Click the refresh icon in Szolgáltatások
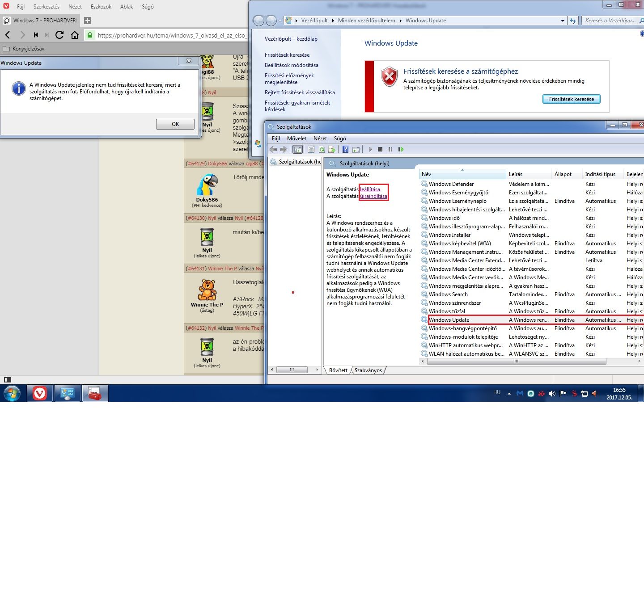The image size is (644, 605). (x=322, y=149)
